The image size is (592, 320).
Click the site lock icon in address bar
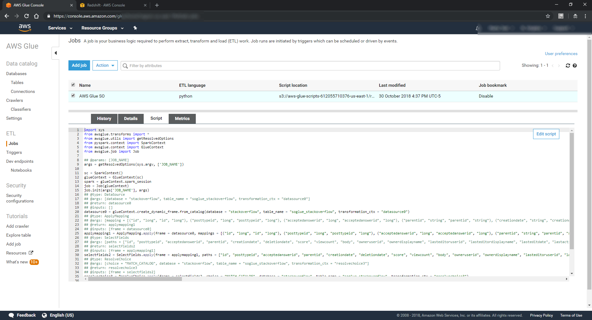pyautogui.click(x=49, y=16)
